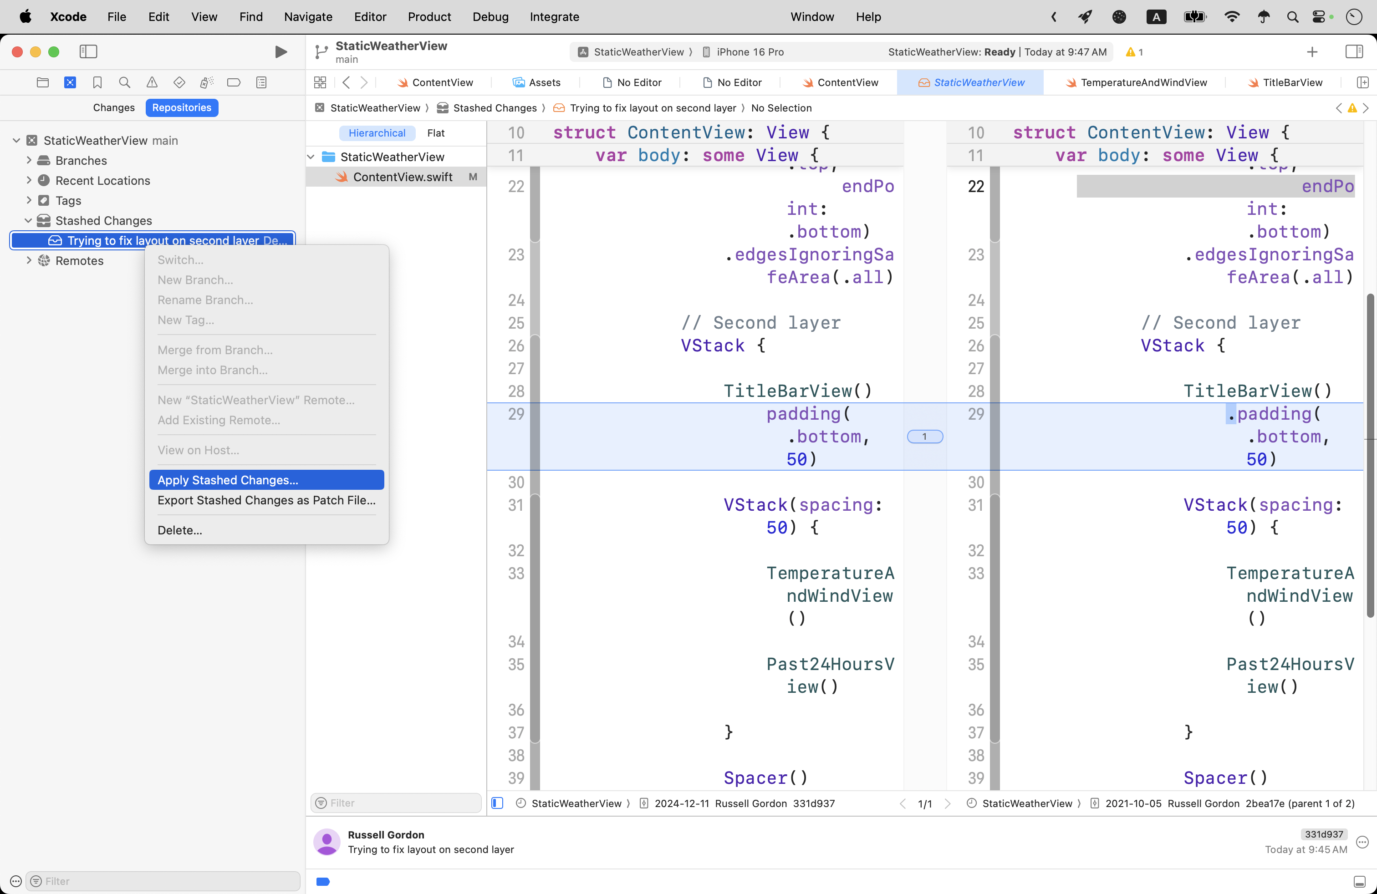Click the related items grid icon
This screenshot has height=894, width=1377.
[320, 83]
